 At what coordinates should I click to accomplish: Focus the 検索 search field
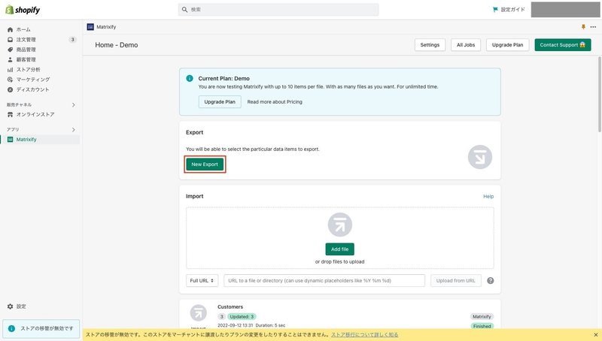pyautogui.click(x=278, y=10)
